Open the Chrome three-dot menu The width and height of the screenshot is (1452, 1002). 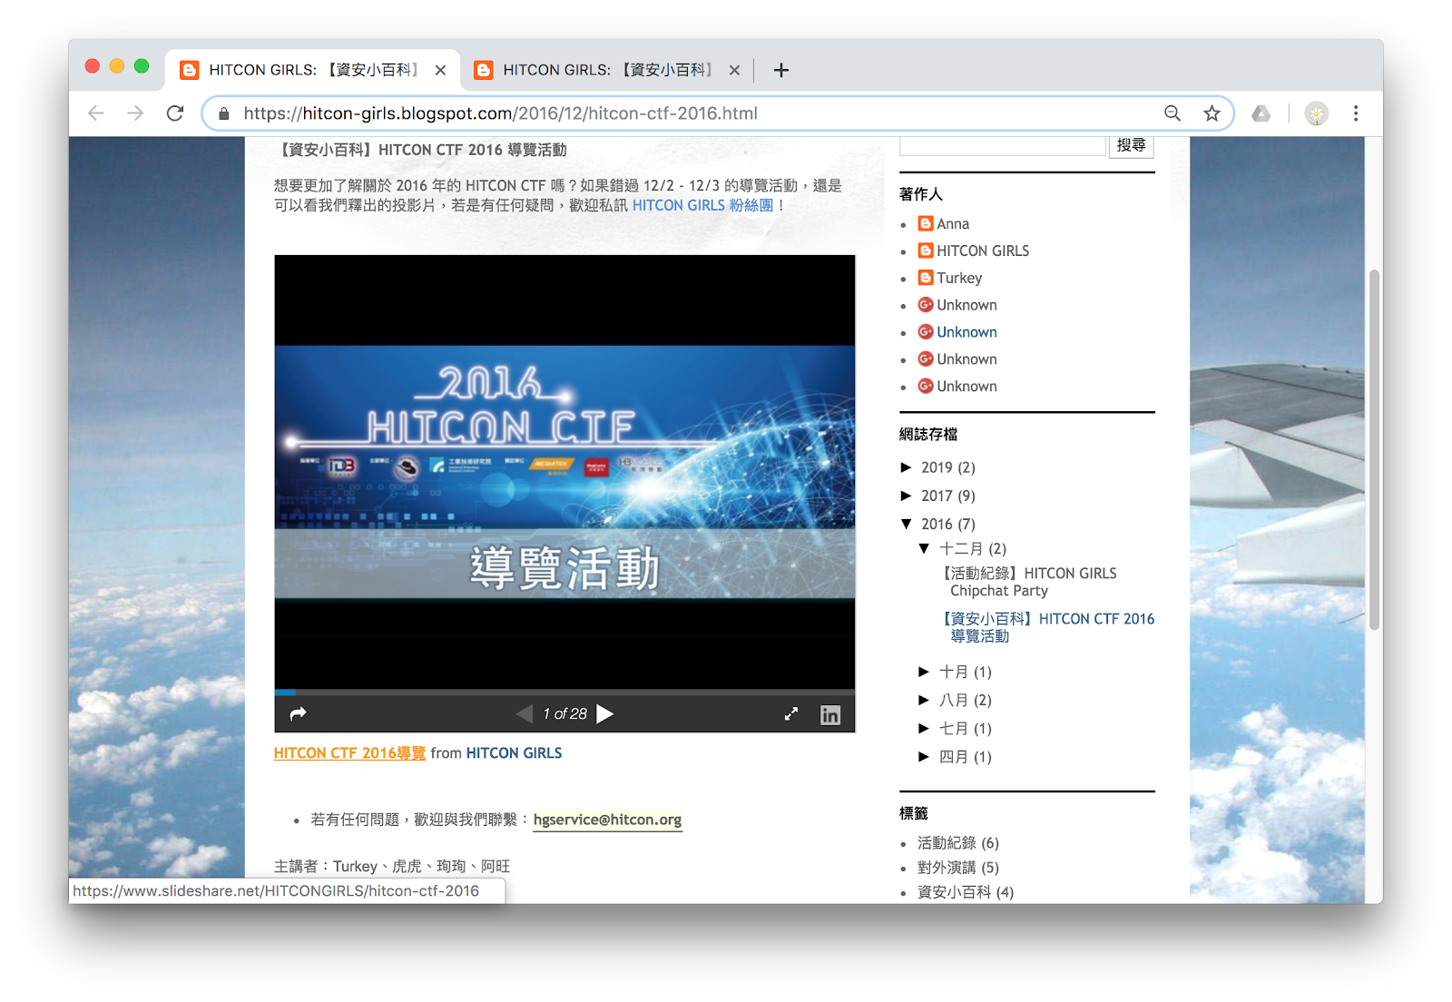coord(1356,113)
